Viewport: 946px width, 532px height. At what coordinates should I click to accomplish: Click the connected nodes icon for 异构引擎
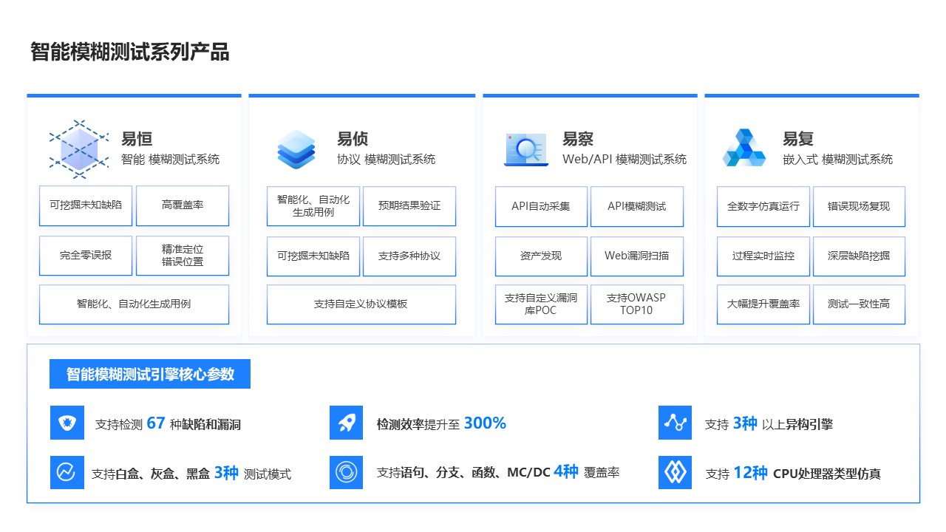click(x=675, y=423)
